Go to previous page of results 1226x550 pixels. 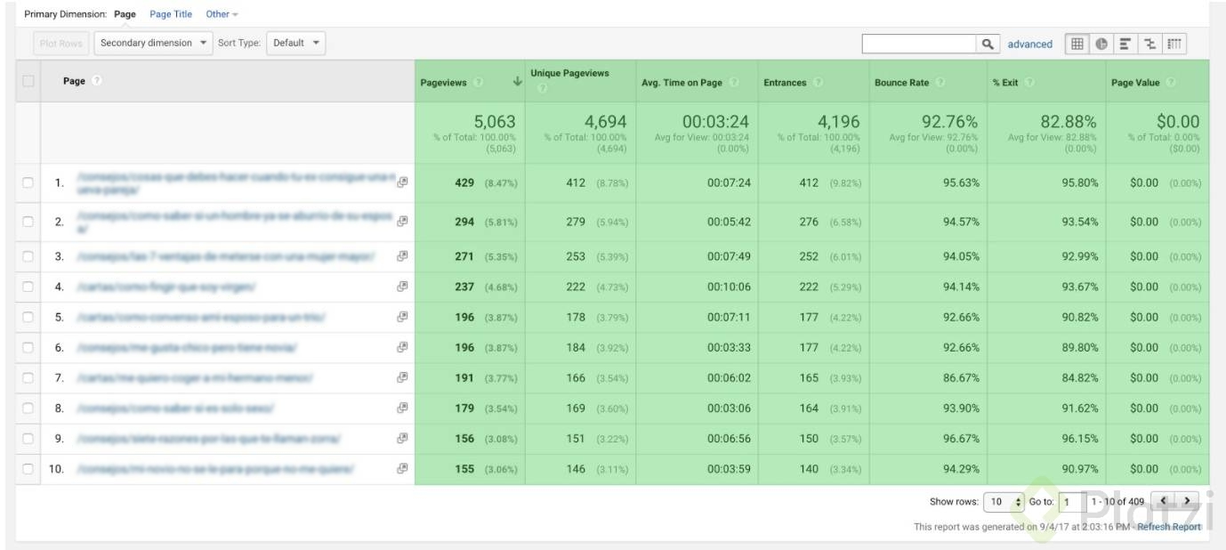coord(1162,501)
